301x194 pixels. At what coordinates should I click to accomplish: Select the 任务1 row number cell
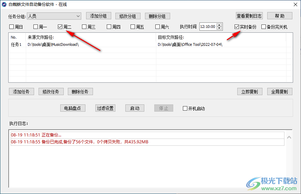point(16,44)
